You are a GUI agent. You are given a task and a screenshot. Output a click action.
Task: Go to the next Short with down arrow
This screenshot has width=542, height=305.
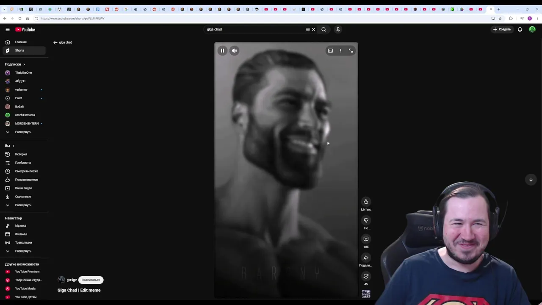(x=531, y=180)
